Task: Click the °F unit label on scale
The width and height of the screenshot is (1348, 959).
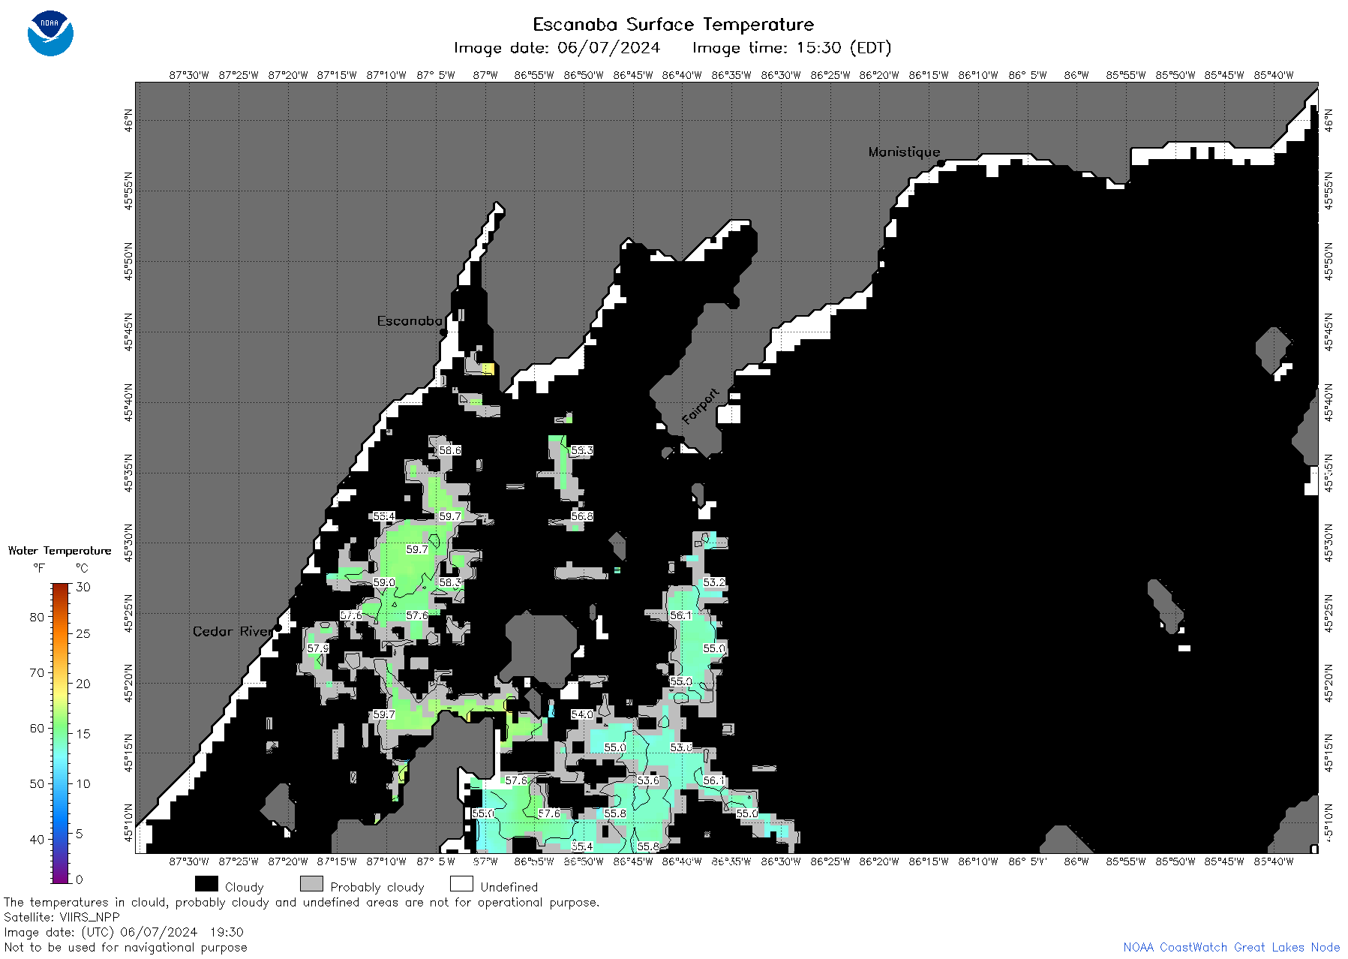Action: pos(39,568)
